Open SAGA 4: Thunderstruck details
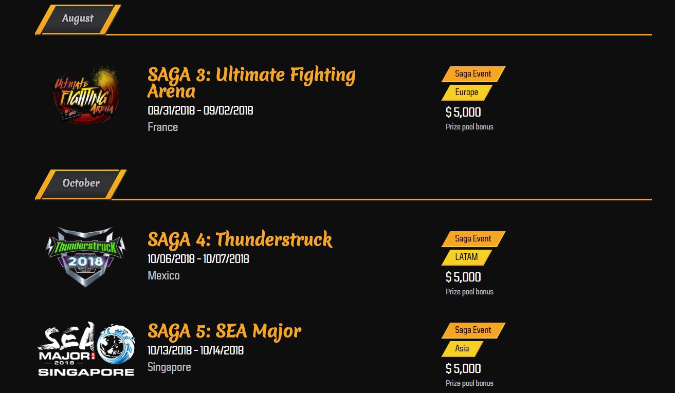The image size is (675, 393). pos(240,239)
